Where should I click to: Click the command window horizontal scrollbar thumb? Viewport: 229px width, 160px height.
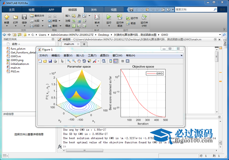tap(85, 150)
